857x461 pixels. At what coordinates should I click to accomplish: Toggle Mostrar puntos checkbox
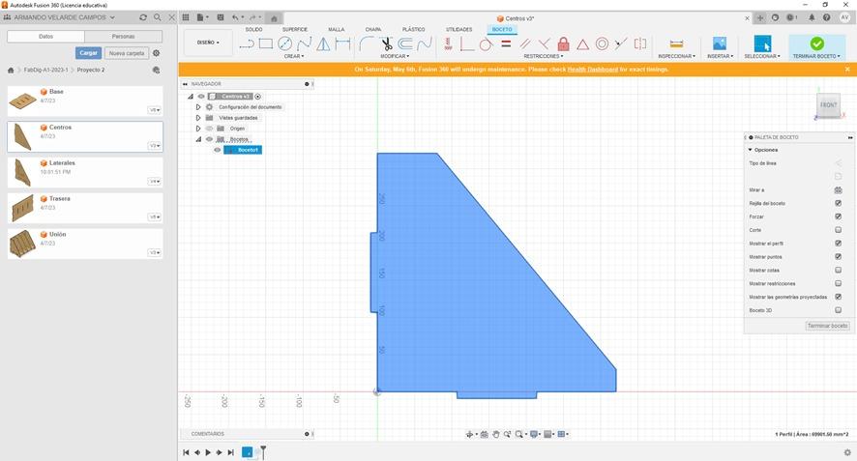pos(838,257)
